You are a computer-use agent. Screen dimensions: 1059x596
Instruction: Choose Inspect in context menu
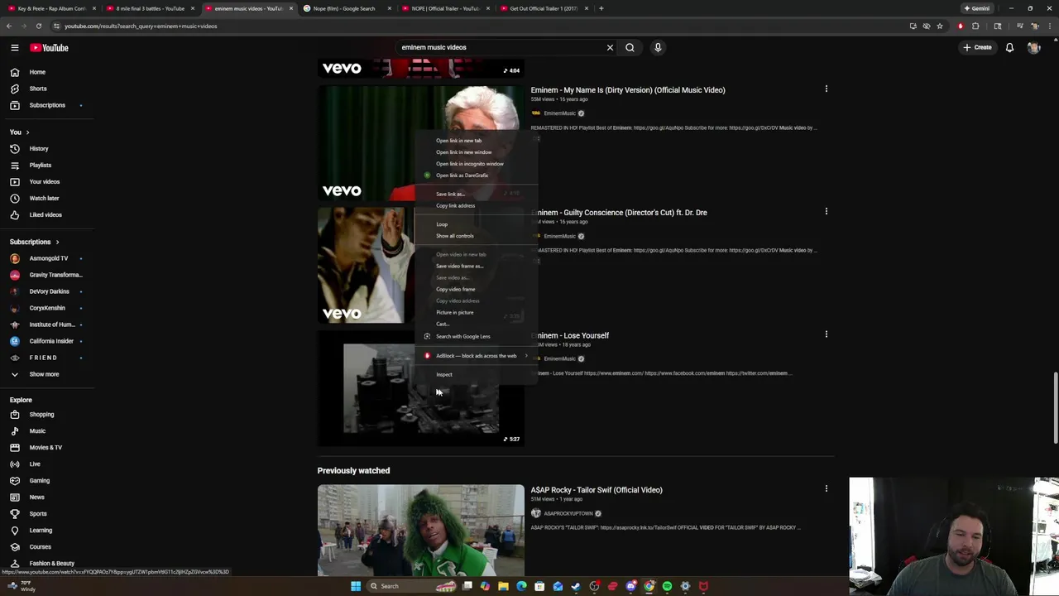point(477,374)
